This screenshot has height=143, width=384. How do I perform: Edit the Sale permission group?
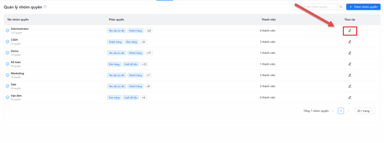point(349,86)
